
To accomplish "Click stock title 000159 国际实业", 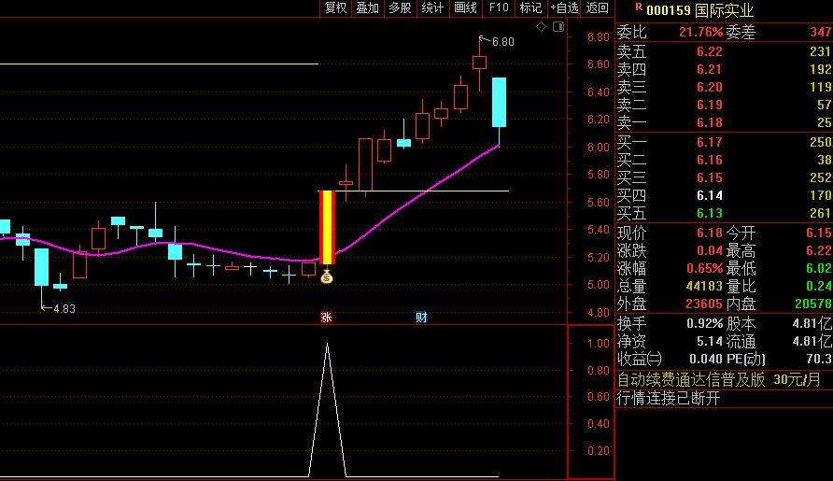I will point(699,10).
